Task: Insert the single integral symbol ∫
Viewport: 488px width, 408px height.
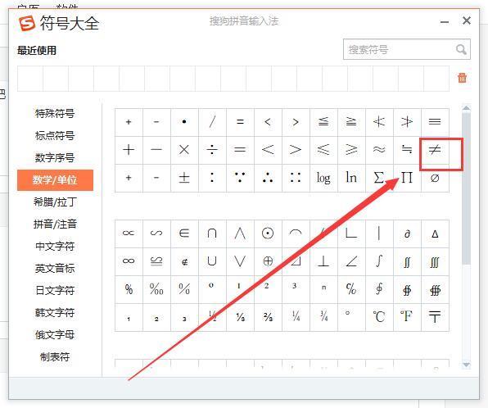Action: (379, 261)
